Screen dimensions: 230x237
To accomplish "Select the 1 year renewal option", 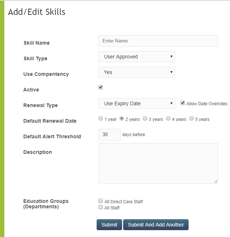I will click(101, 118).
